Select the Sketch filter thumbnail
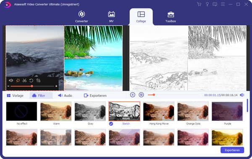Viewport: 252px width, 159px height. point(124,111)
